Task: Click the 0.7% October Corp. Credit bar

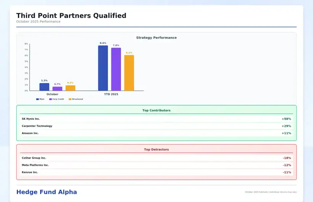Action: tap(57, 88)
